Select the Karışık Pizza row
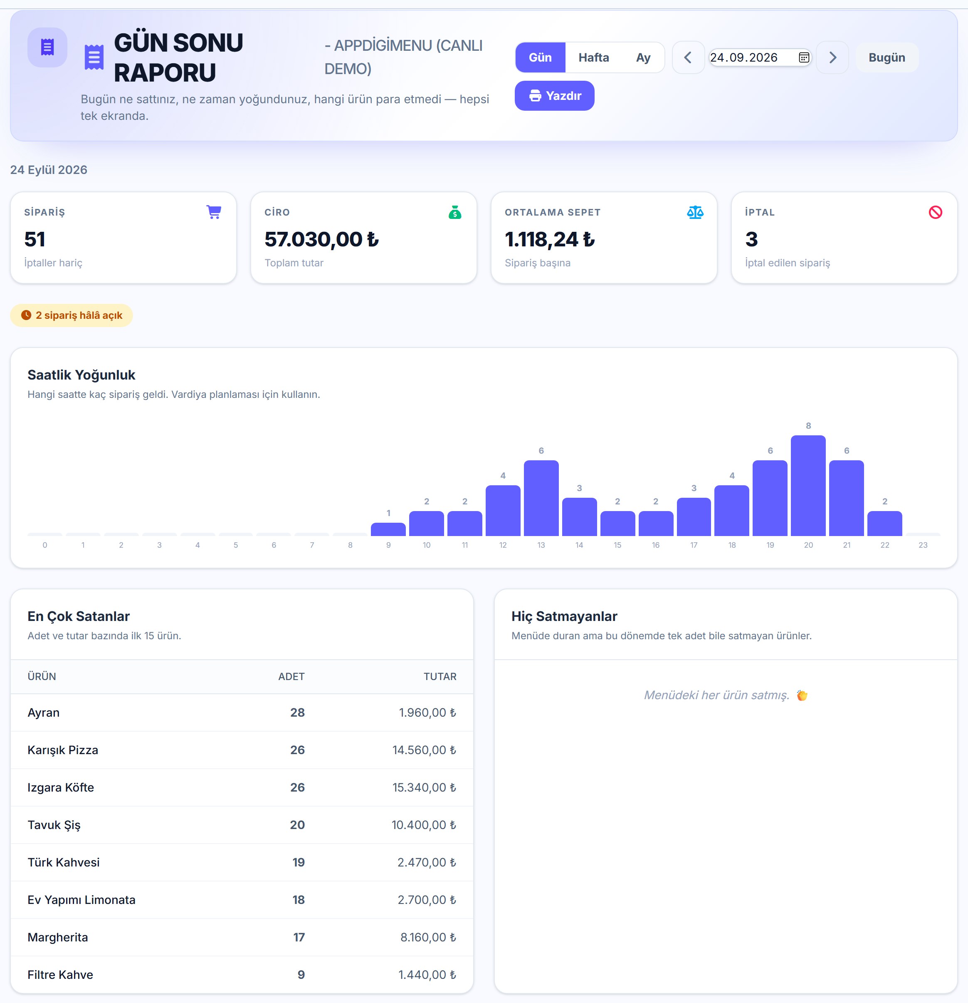Image resolution: width=968 pixels, height=1003 pixels. point(242,750)
